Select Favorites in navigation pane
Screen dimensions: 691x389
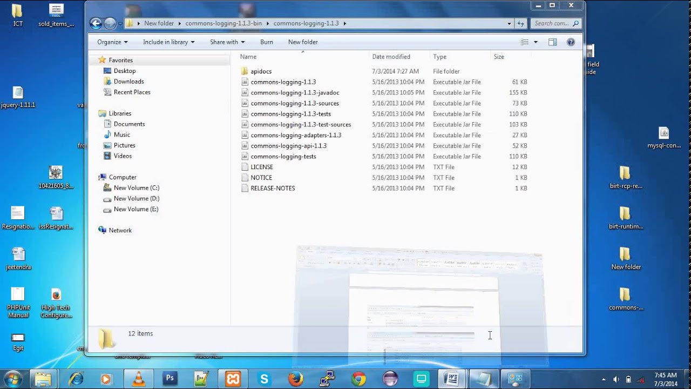[x=120, y=61]
